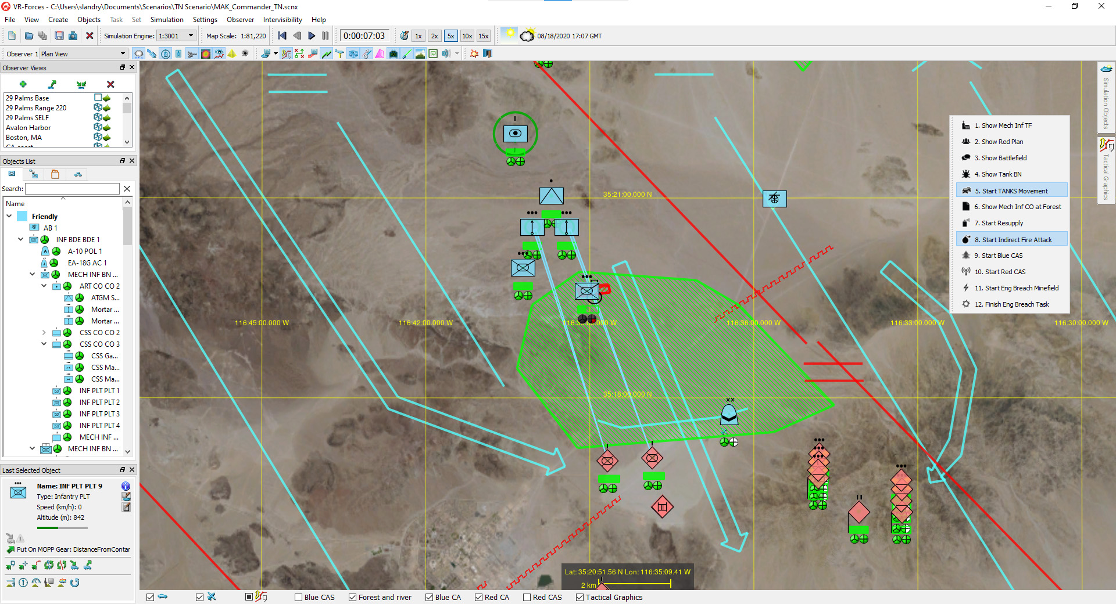
Task: Select the Avalon Harbor view
Action: 28,128
